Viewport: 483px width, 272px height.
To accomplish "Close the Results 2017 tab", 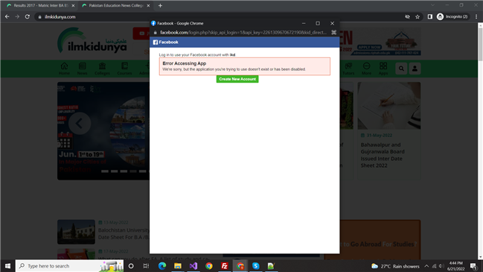I will (73, 5).
